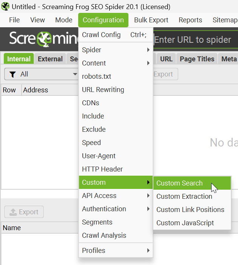Screen dimensions: 238x265
Task: Expand the Authentication submenu
Action: tap(116, 209)
